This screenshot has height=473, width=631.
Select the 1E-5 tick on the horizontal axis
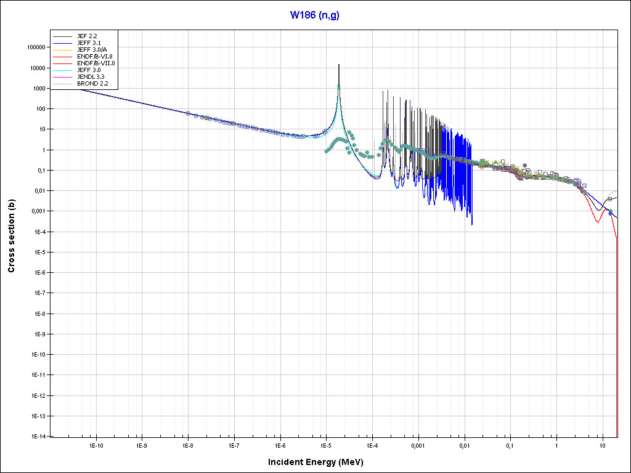[x=326, y=445]
